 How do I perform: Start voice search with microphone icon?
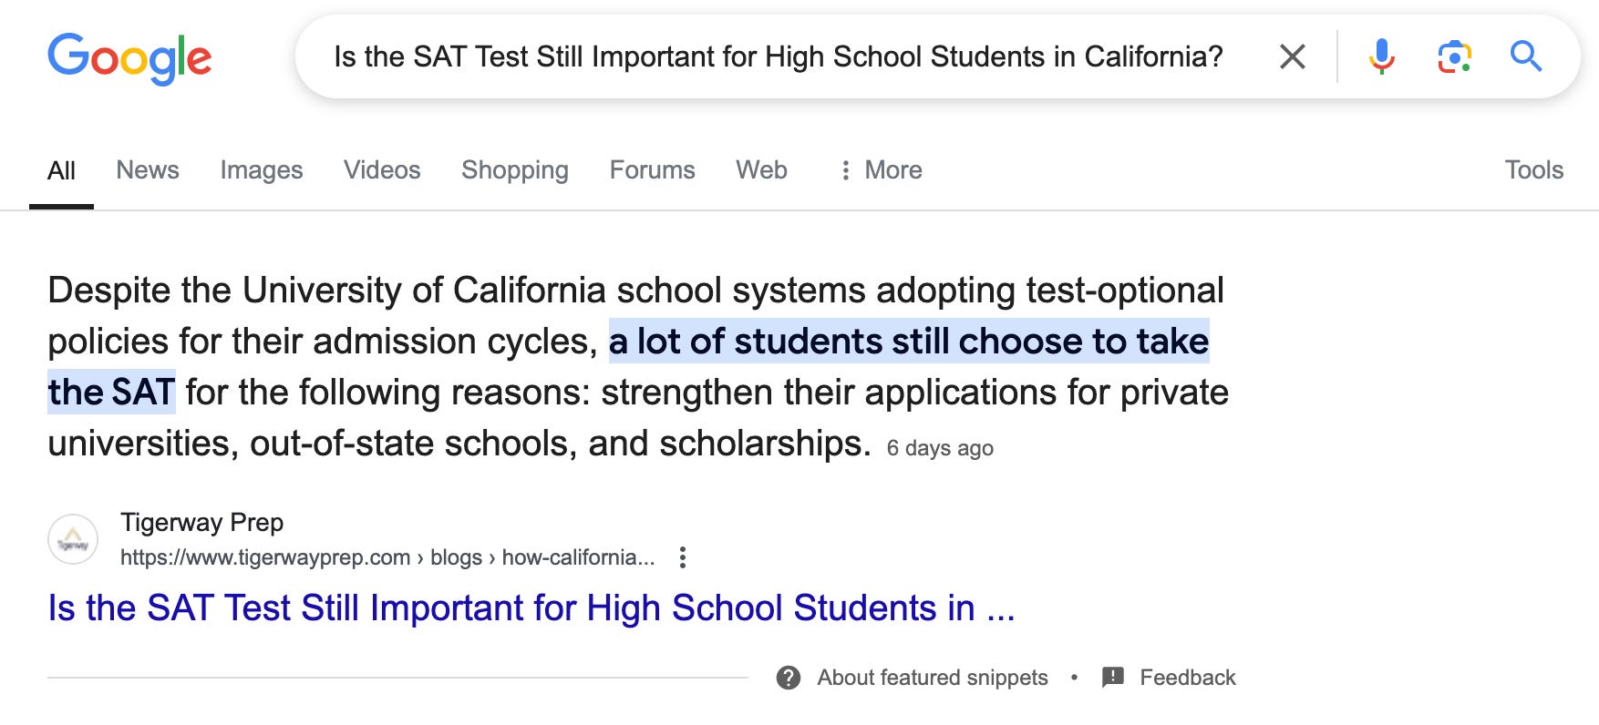pyautogui.click(x=1381, y=56)
